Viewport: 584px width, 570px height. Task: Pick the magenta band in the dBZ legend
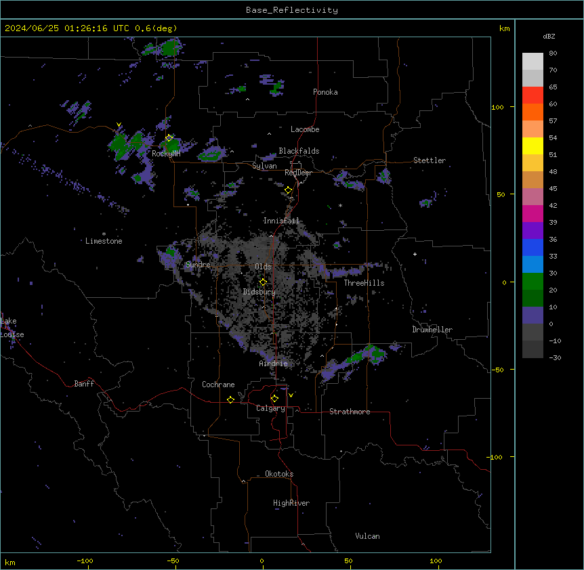pos(533,214)
